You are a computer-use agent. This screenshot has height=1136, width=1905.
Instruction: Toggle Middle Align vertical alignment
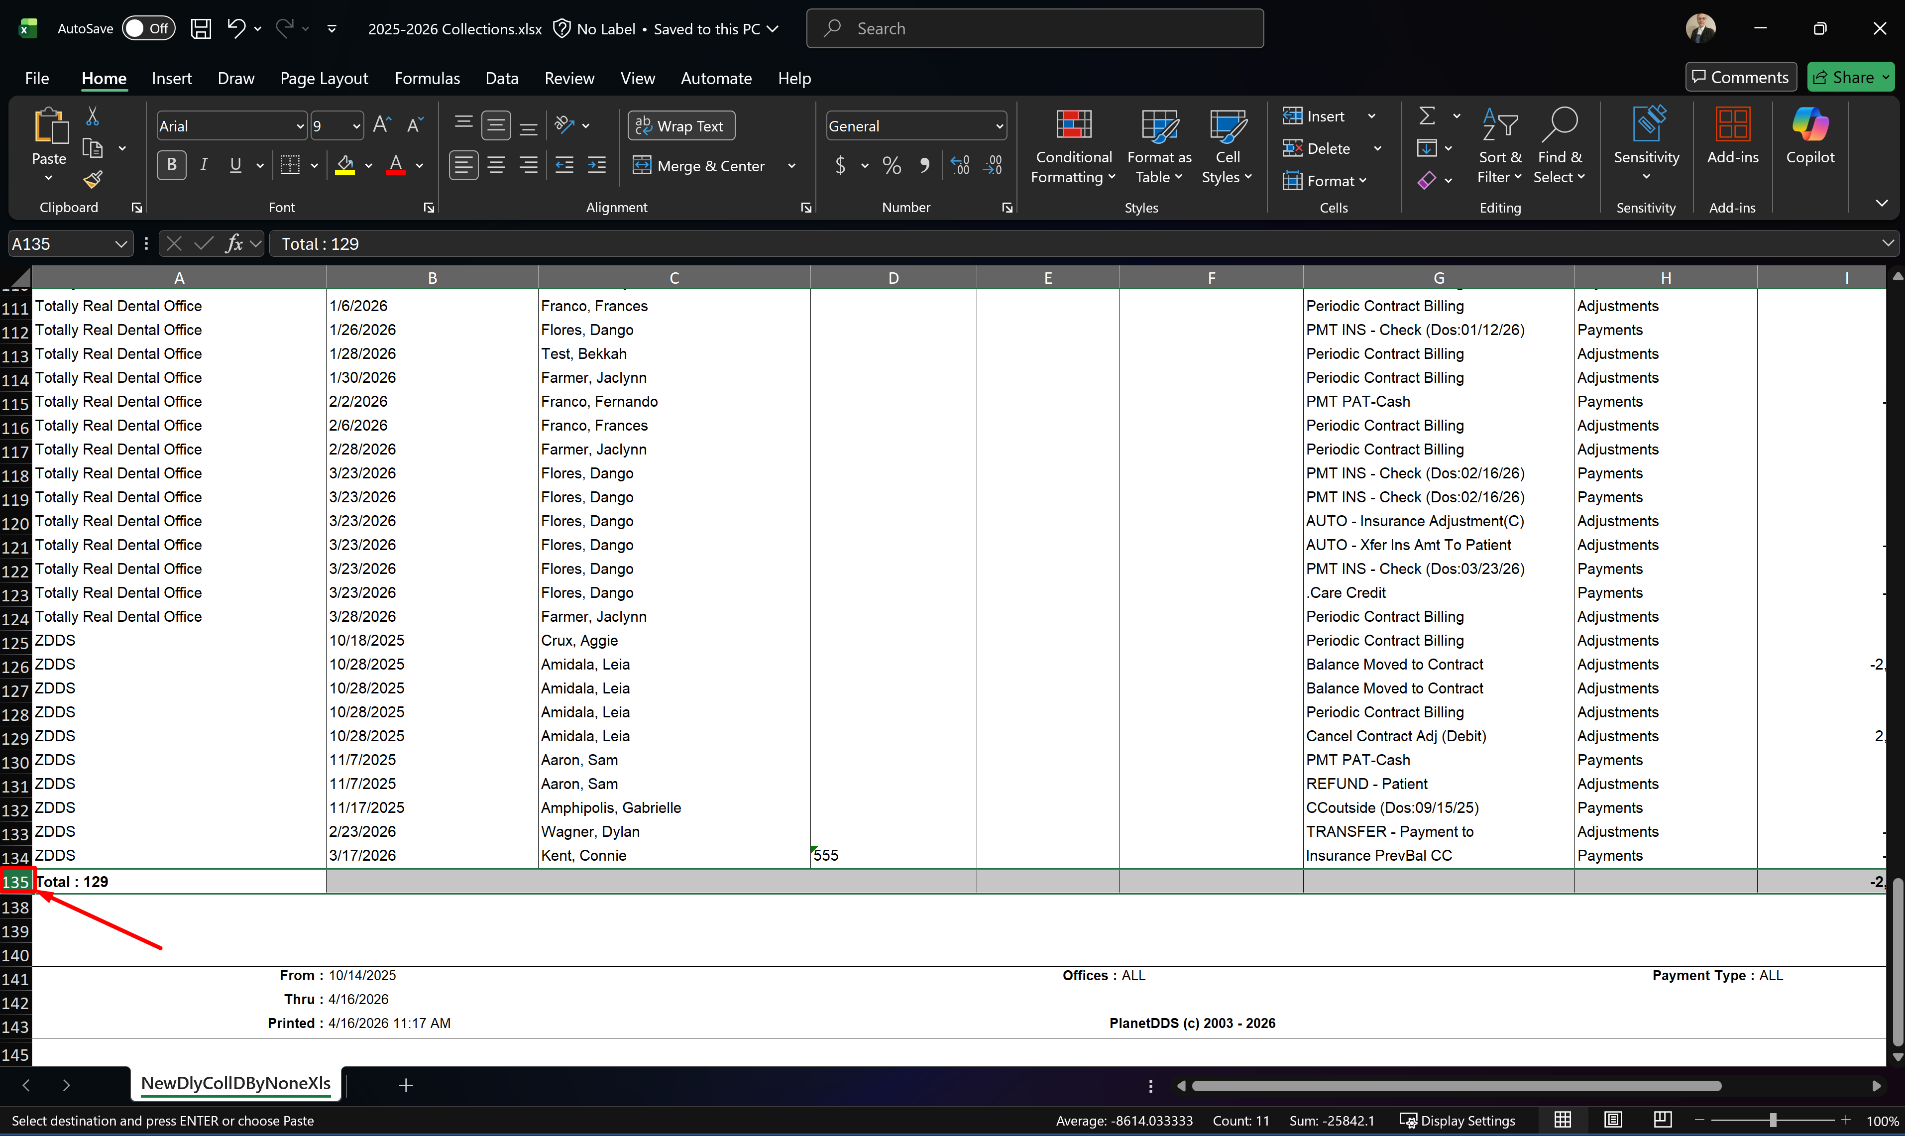pos(496,125)
